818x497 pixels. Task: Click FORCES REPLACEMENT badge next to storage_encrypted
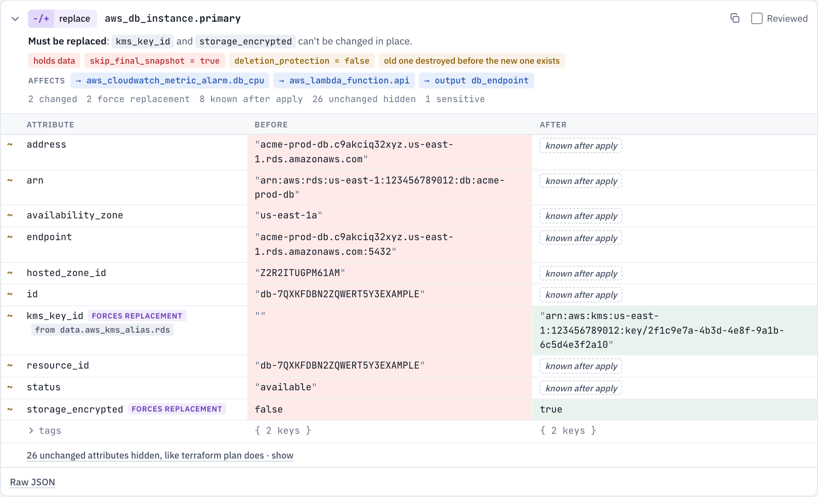point(177,409)
